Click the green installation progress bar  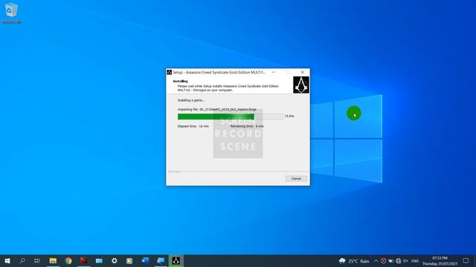[x=231, y=116]
